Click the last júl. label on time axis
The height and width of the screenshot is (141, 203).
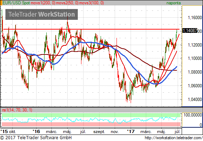(178, 132)
